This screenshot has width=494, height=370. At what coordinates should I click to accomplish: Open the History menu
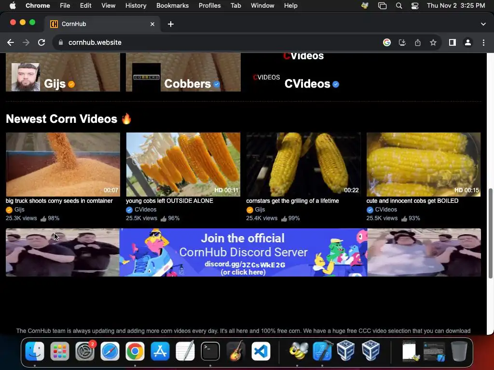pos(136,6)
